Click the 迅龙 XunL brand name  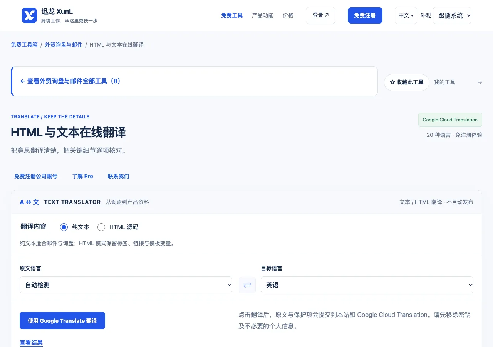(57, 12)
